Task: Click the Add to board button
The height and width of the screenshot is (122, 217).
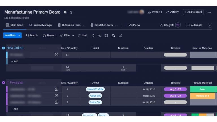Action: [x=193, y=12]
